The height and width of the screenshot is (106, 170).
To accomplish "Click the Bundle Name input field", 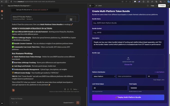I will (x=128, y=23).
